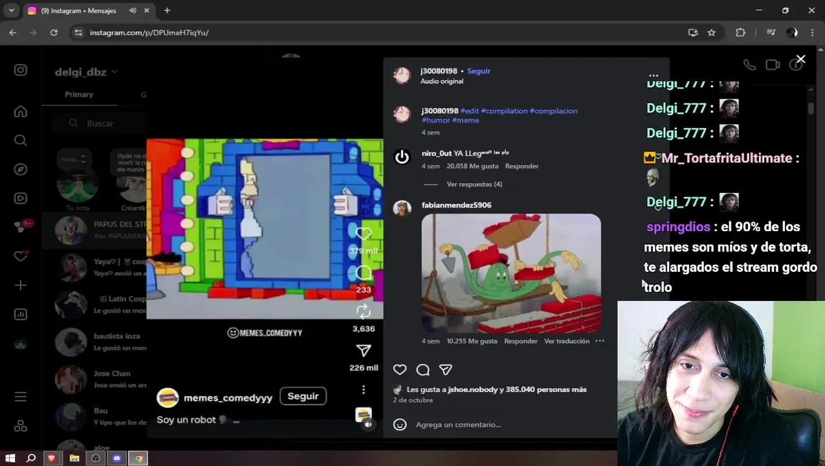The height and width of the screenshot is (466, 825).
Task: Open the #humor hashtag link
Action: pyautogui.click(x=435, y=120)
